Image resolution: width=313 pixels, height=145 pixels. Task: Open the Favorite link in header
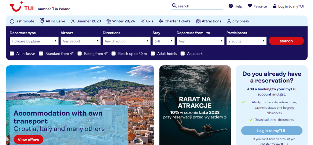coord(257,6)
